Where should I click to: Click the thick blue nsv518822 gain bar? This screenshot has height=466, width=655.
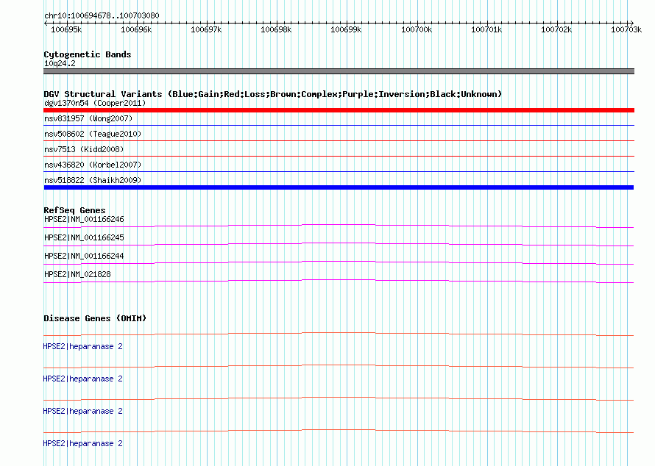(x=339, y=187)
